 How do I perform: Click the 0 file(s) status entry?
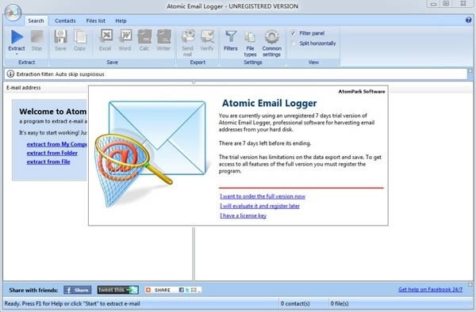pyautogui.click(x=340, y=303)
